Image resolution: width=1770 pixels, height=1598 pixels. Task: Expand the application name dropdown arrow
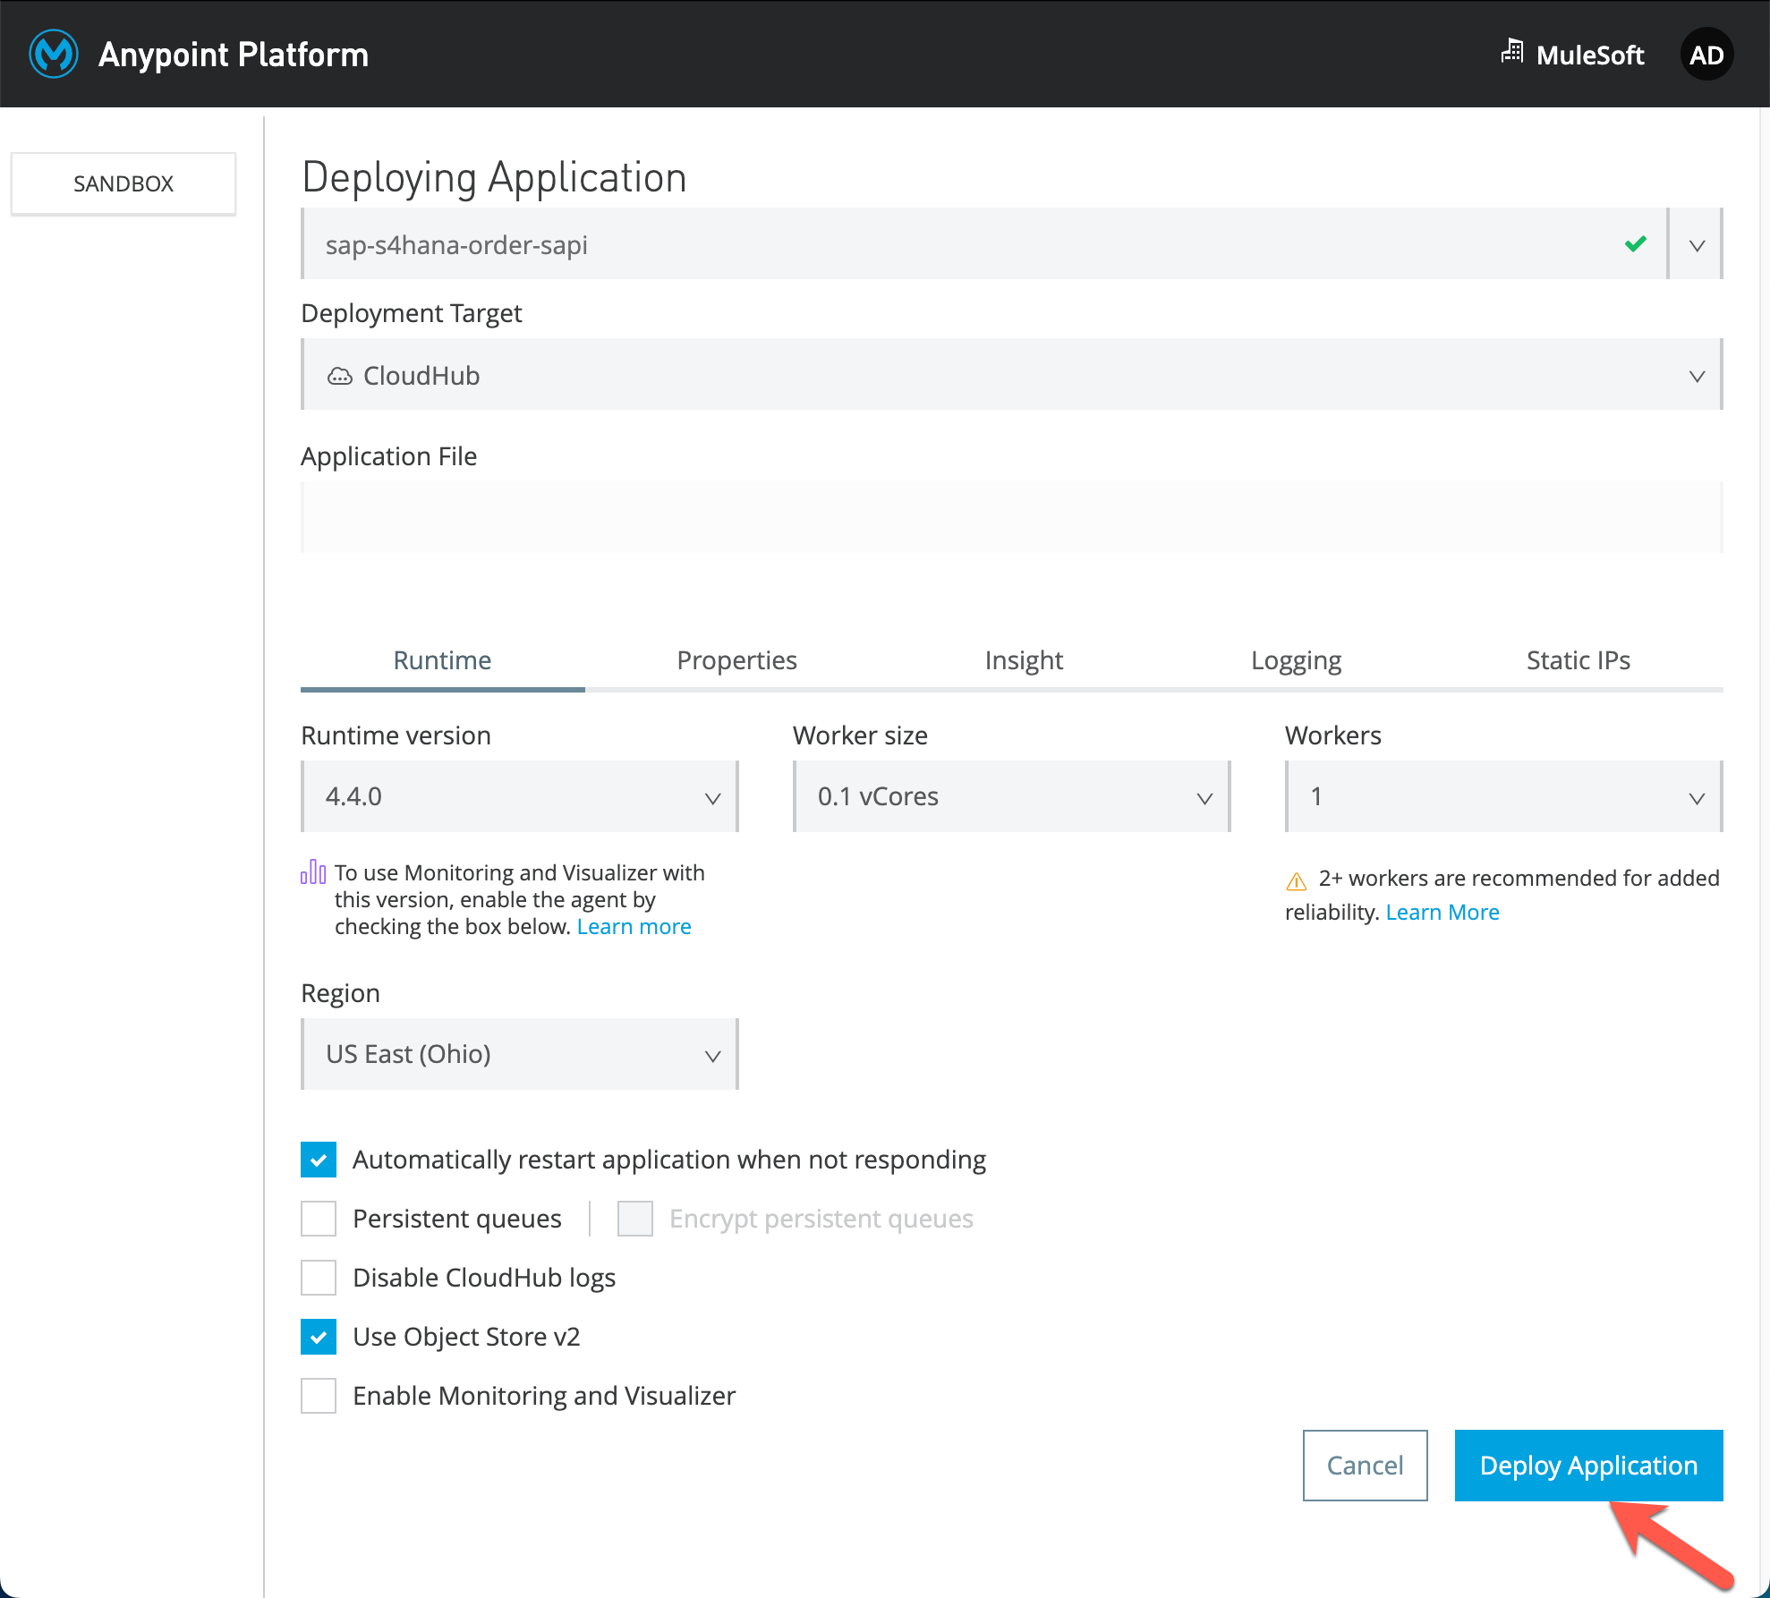point(1697,244)
